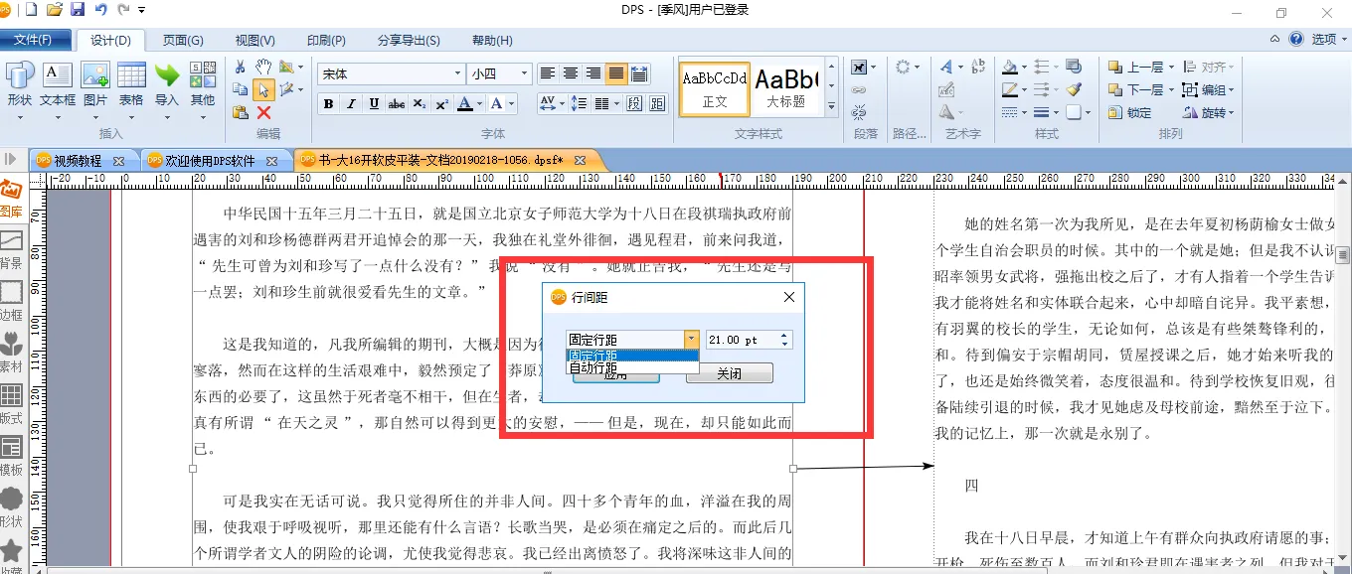This screenshot has width=1352, height=574.
Task: Click 关闭 button in 行间距 dialog
Action: (729, 373)
